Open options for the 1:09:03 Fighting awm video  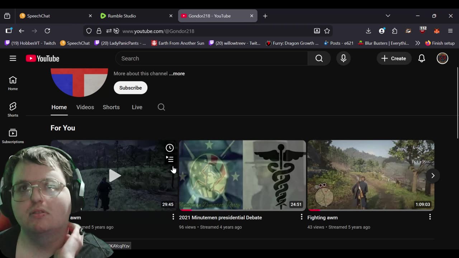coord(430,217)
